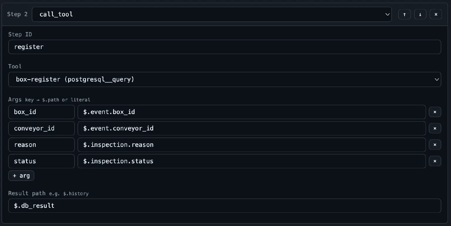The width and height of the screenshot is (451, 226).
Task: Remove the reason argument row
Action: (x=435, y=145)
